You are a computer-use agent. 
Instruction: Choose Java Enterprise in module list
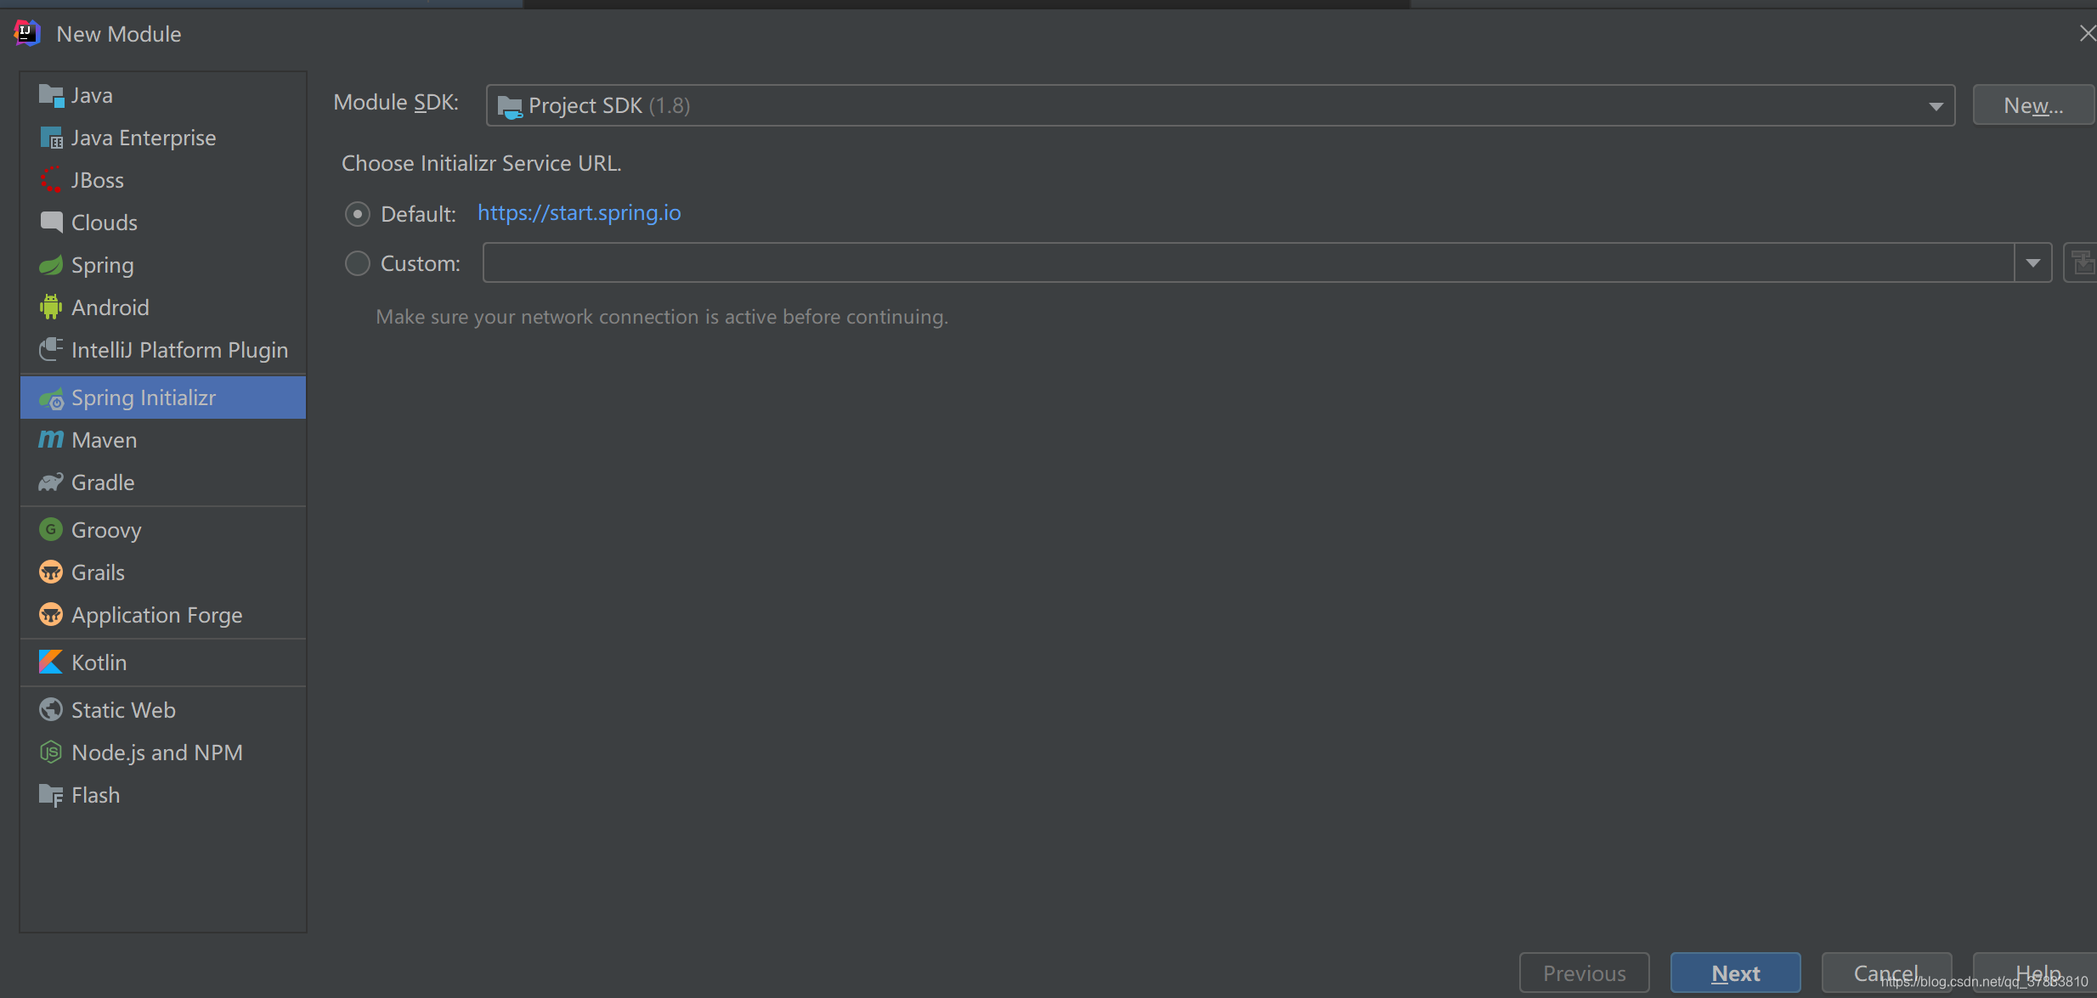144,138
